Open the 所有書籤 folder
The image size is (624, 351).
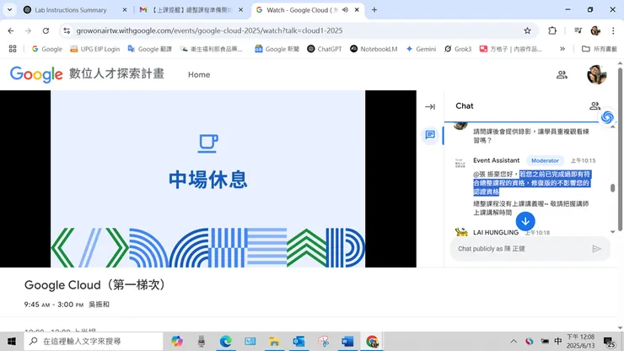600,49
